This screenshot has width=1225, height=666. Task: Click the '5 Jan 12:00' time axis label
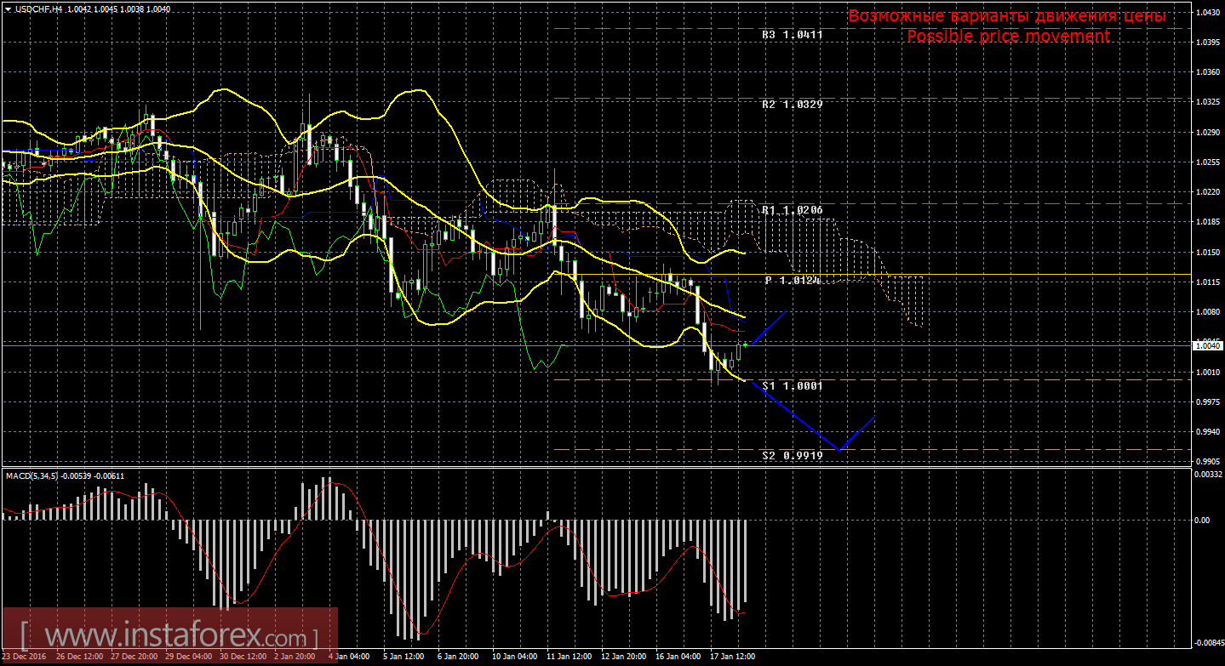click(404, 657)
